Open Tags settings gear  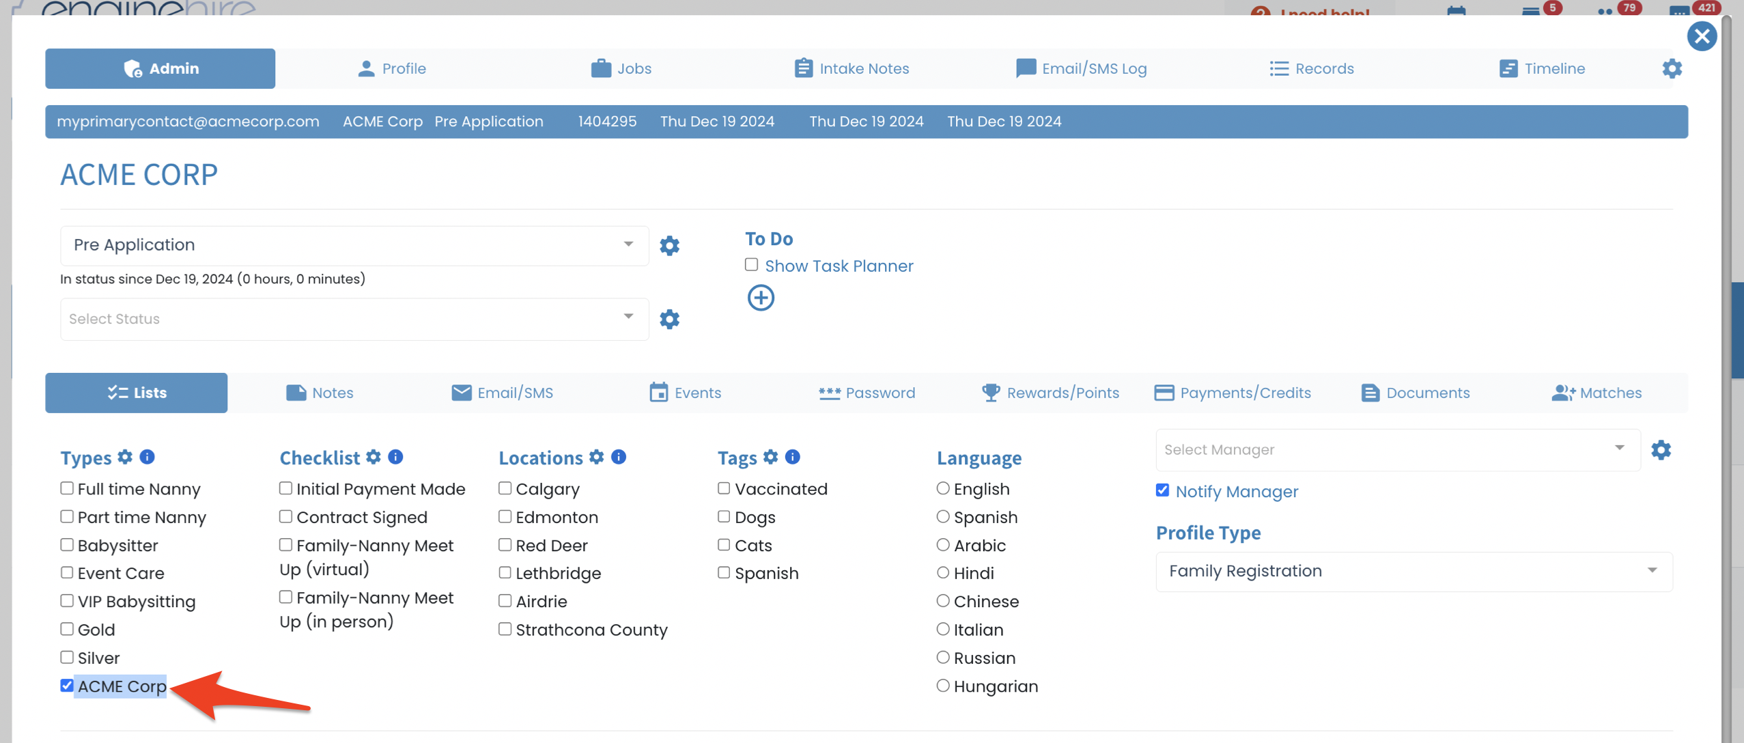click(x=770, y=457)
